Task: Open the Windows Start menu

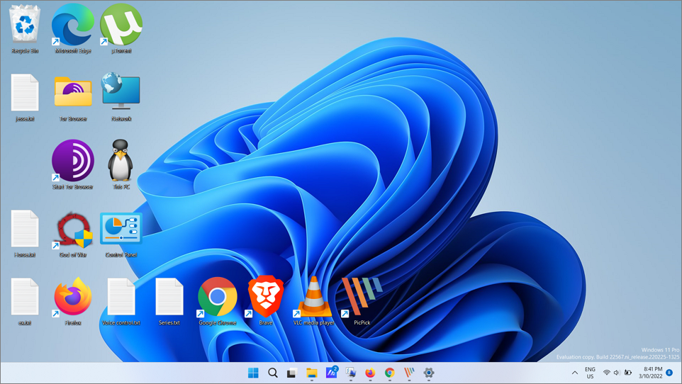Action: (253, 373)
